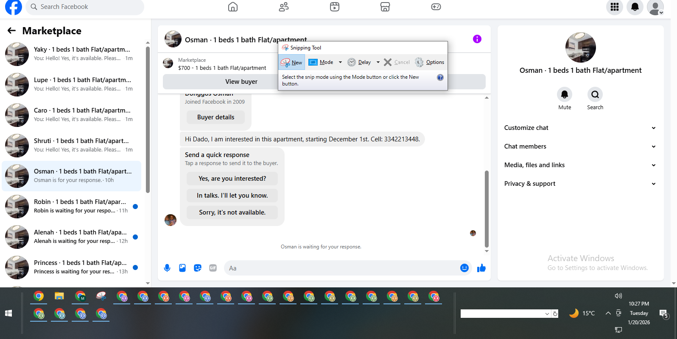Screen dimensions: 677x339
Task: Open the Windows Start button
Action: coord(8,313)
